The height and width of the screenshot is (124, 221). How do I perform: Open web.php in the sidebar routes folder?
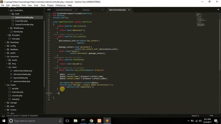16,99
